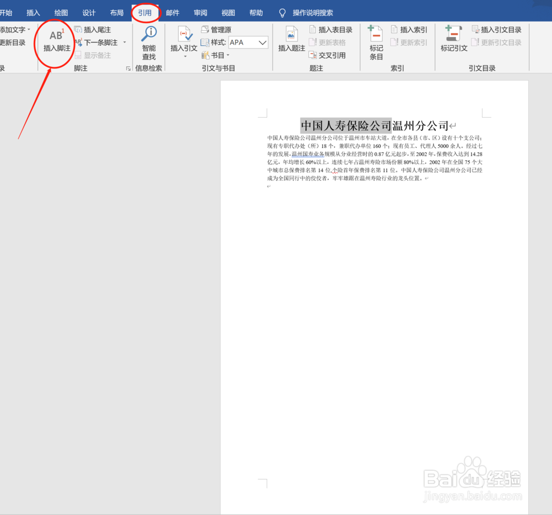Click the Tell Me search box (操作说明搜索)

312,13
